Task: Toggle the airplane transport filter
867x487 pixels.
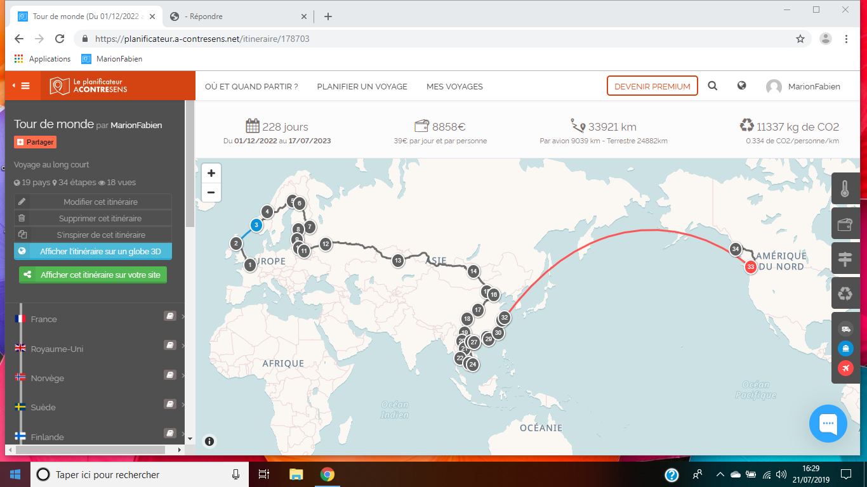Action: pos(845,368)
